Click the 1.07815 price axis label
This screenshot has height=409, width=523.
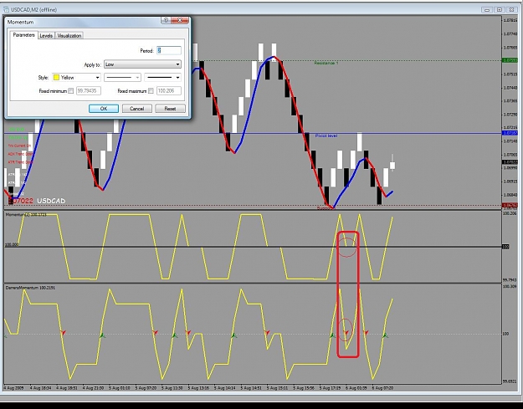click(x=510, y=20)
